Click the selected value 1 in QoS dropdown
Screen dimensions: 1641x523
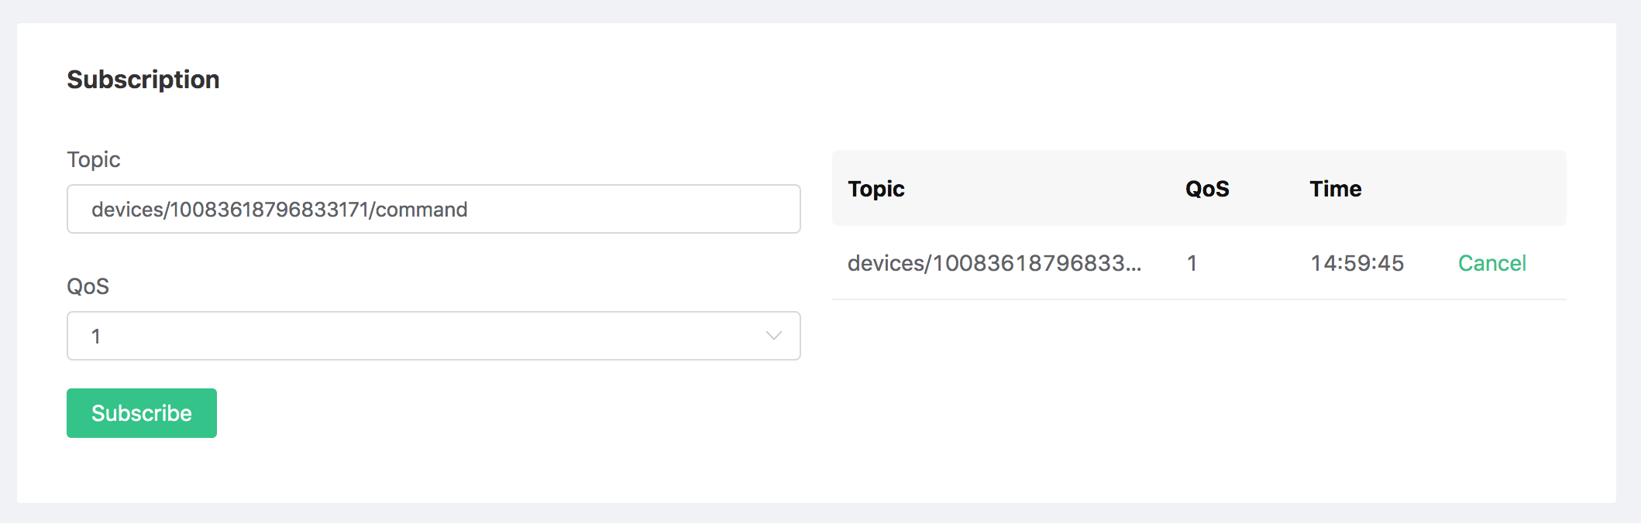point(96,337)
